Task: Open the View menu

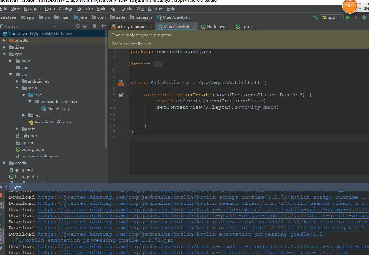Action: click(16, 9)
